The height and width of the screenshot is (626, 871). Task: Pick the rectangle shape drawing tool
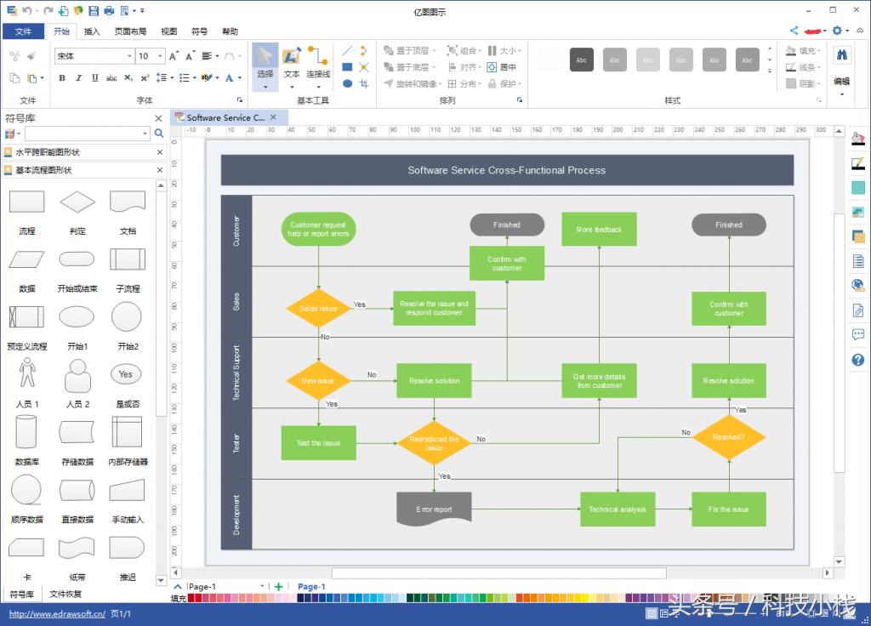347,67
